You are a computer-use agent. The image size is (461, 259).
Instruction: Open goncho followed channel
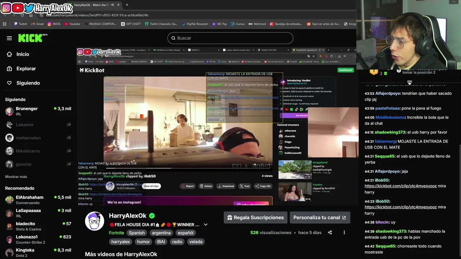point(38,164)
